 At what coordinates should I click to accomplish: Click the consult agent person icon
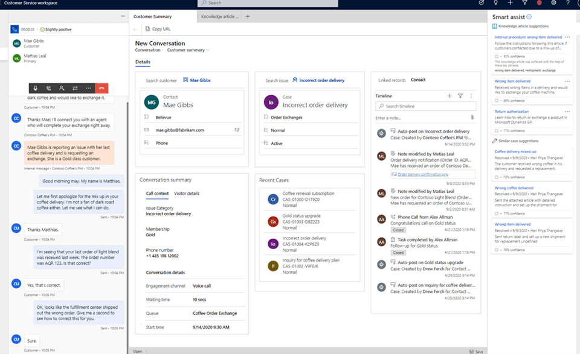[x=62, y=88]
